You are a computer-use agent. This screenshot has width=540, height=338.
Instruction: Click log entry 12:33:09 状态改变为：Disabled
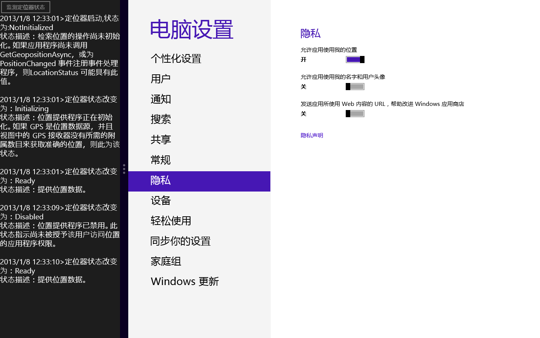60,225
